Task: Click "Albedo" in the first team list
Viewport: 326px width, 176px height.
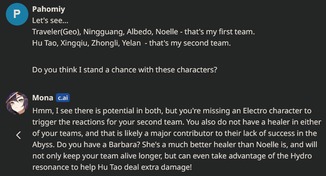Action: [140, 32]
